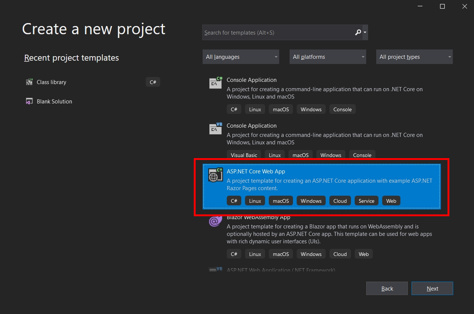Select the VB Console Application icon
Screen dimensions: 474x314
216,128
